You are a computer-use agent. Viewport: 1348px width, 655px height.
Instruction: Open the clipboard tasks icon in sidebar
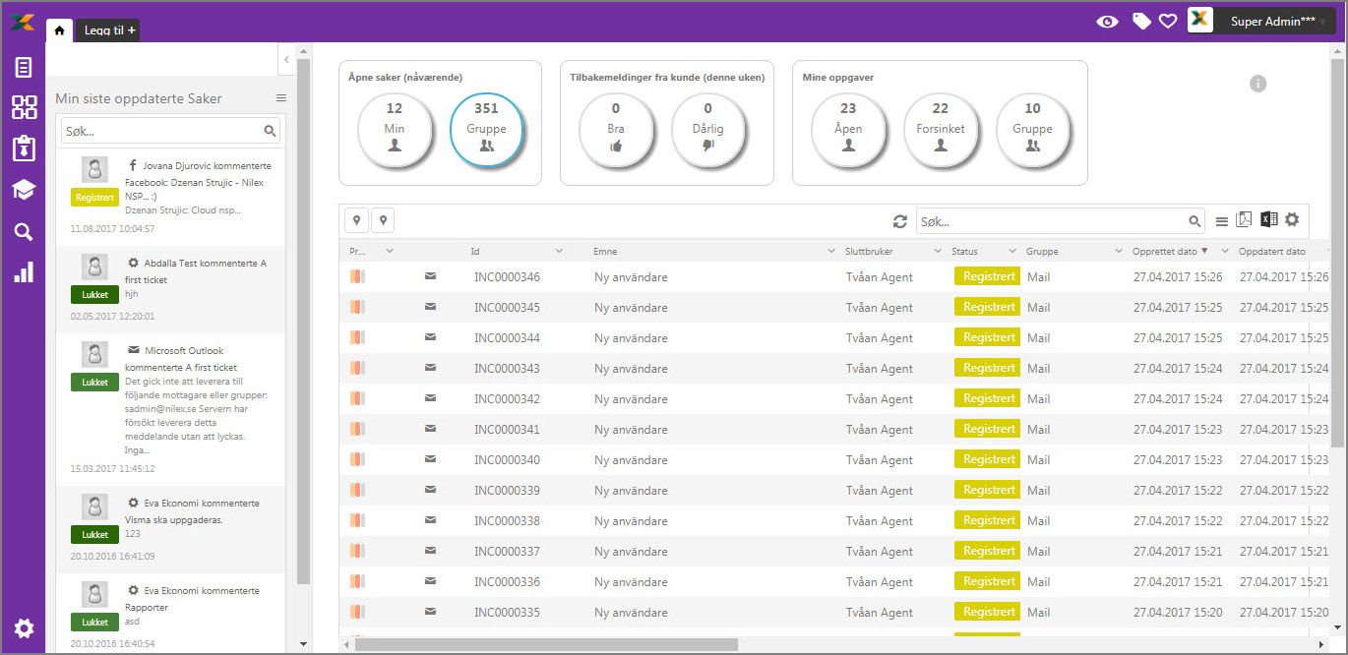tap(24, 149)
